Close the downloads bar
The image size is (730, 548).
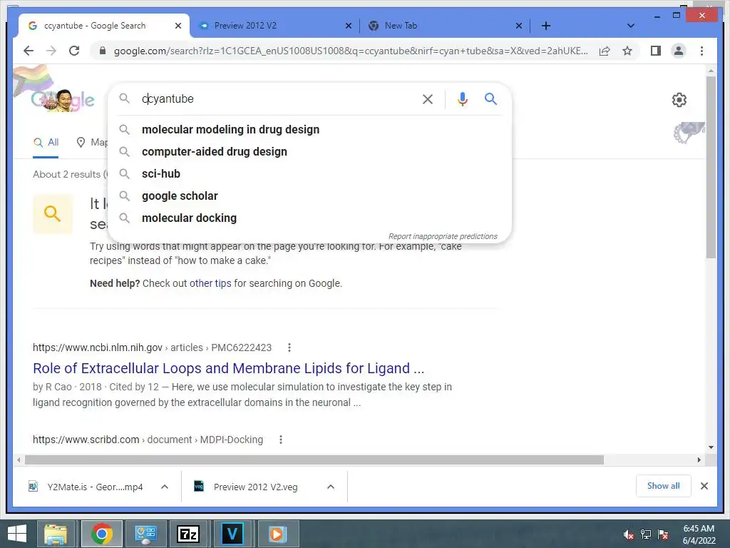tap(704, 486)
